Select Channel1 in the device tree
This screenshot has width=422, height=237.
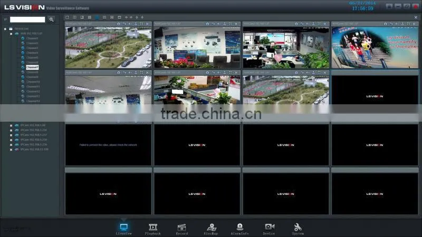click(32, 38)
